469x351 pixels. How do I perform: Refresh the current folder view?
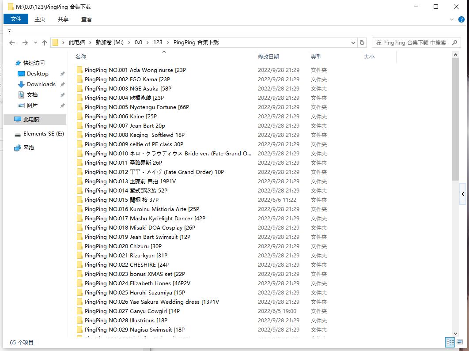362,42
